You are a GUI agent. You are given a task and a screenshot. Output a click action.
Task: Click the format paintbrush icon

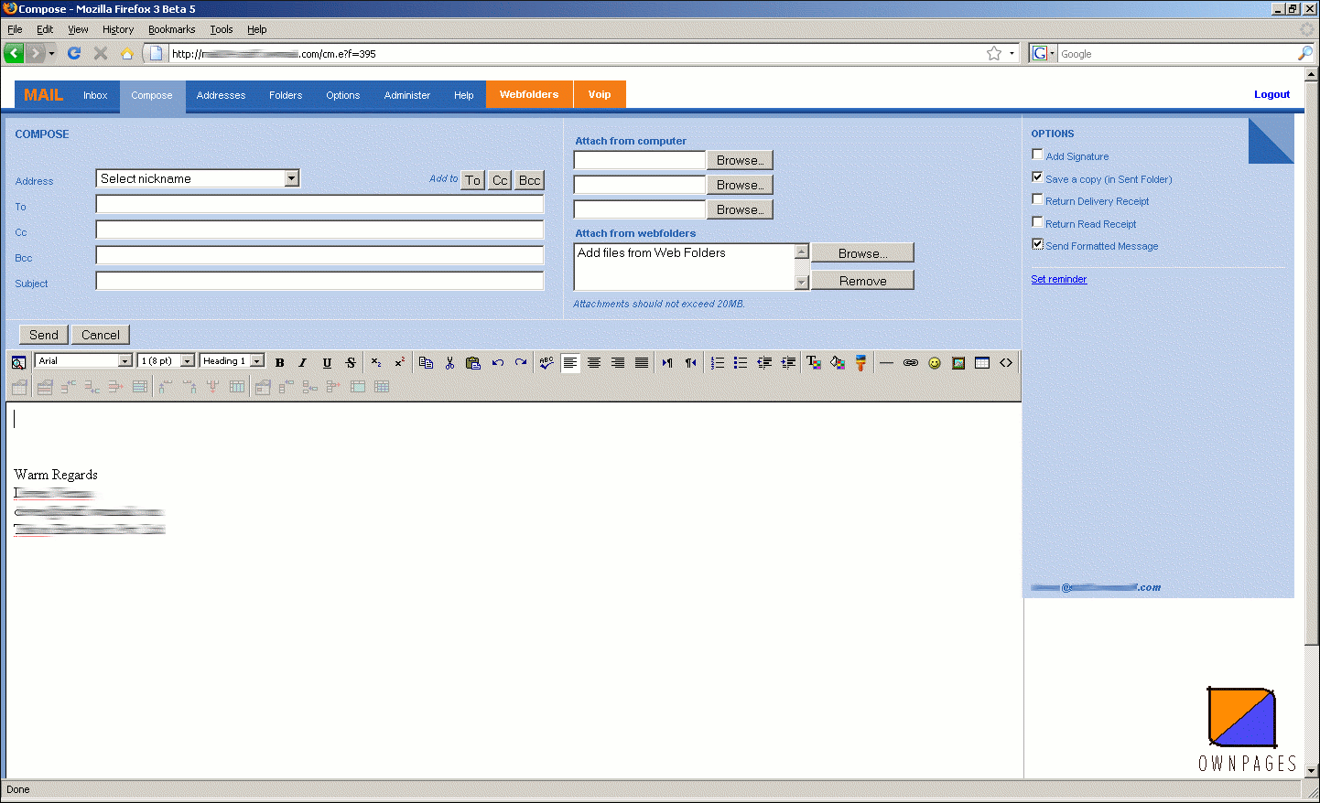pyautogui.click(x=861, y=363)
